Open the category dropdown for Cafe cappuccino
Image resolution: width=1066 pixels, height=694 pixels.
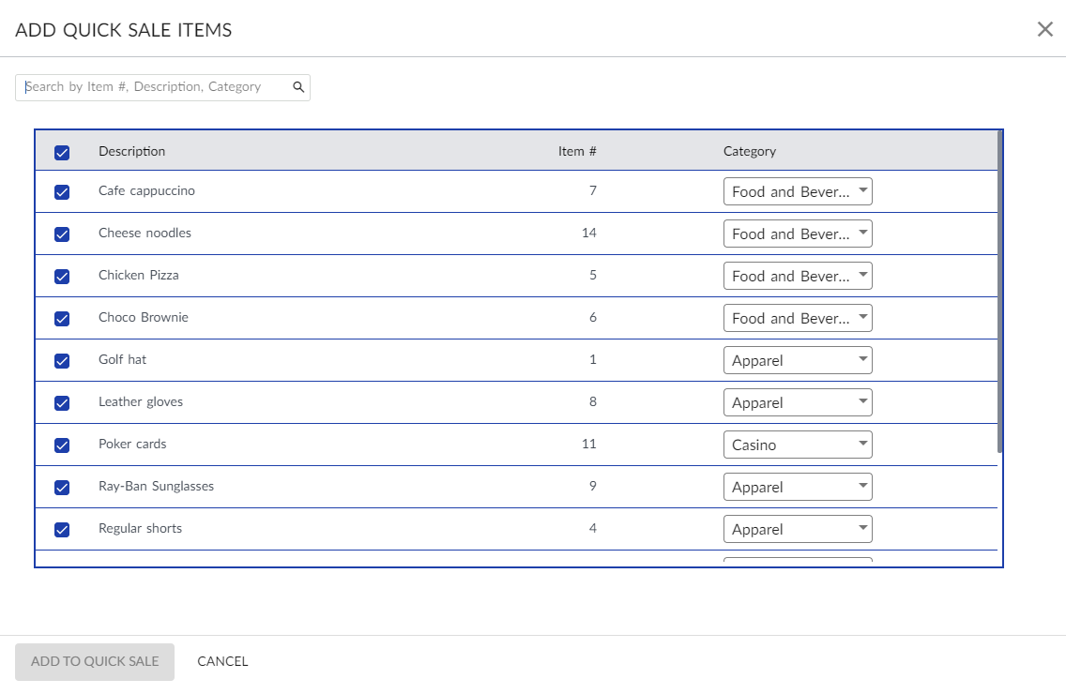[x=798, y=191]
